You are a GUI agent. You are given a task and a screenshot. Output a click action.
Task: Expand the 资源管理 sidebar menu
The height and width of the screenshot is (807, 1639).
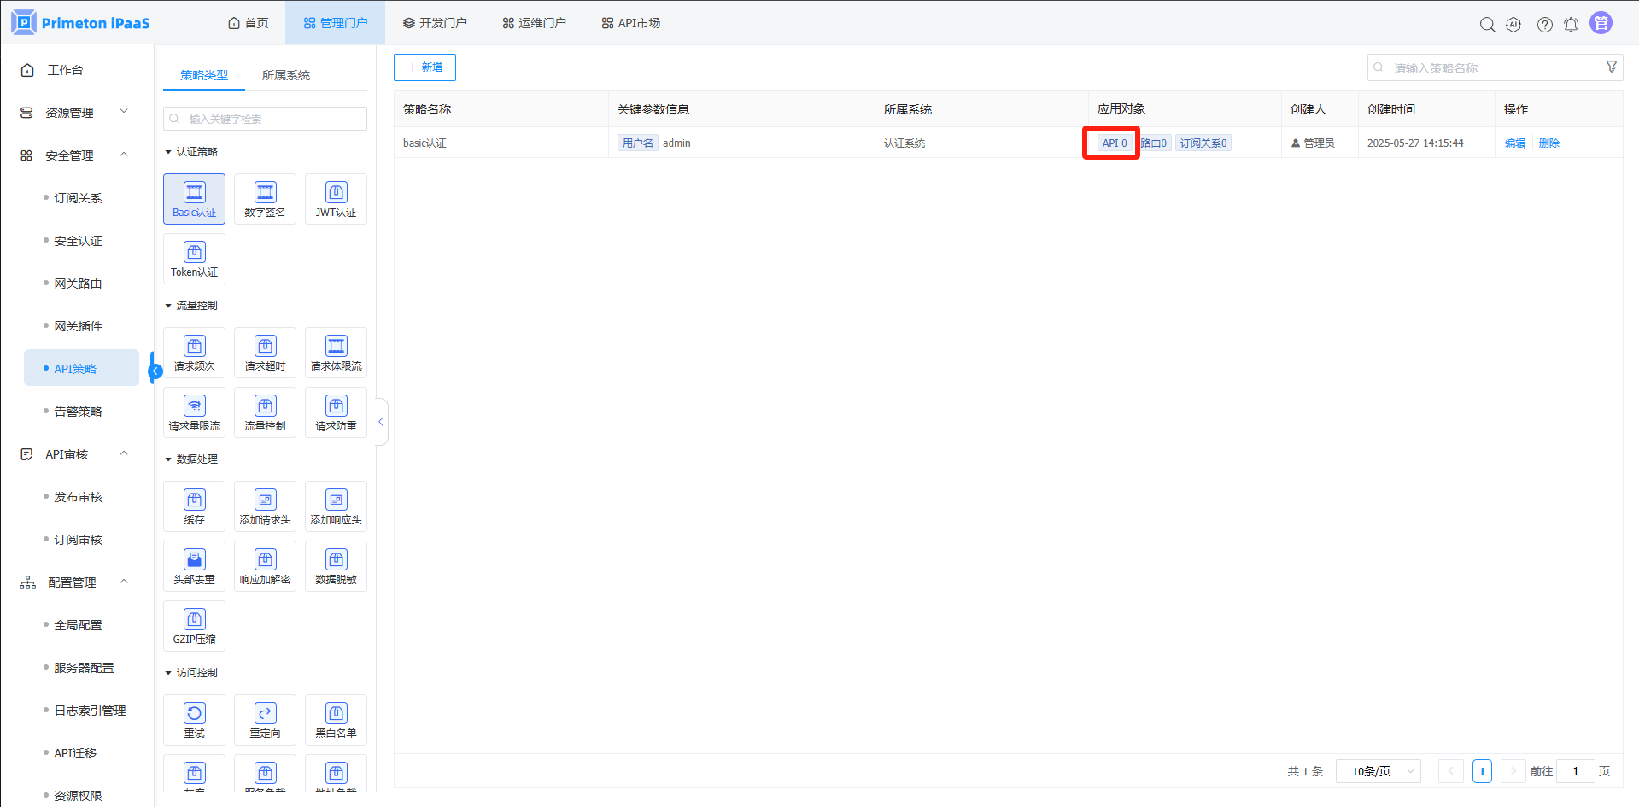tap(124, 112)
